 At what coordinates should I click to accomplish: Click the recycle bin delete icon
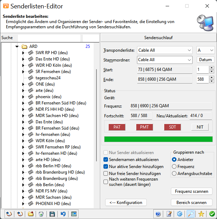tap(41, 214)
